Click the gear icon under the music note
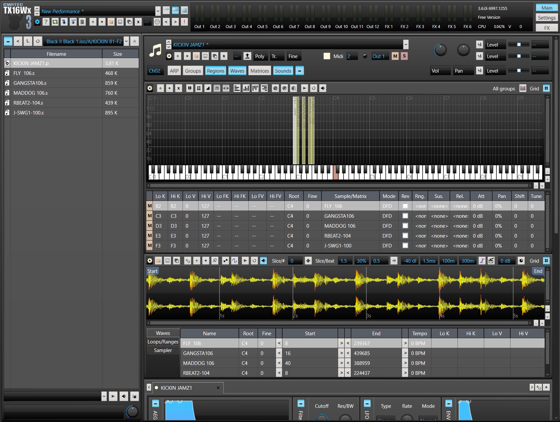Image resolution: width=560 pixels, height=422 pixels. [169, 56]
